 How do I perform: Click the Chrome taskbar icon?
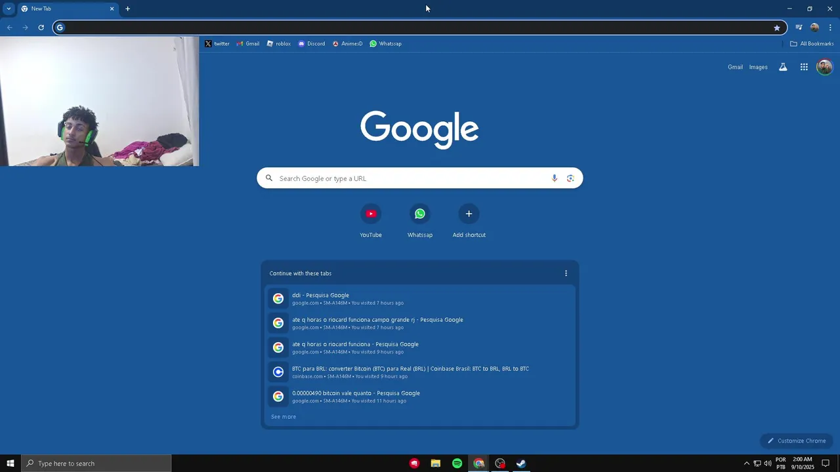[479, 463]
